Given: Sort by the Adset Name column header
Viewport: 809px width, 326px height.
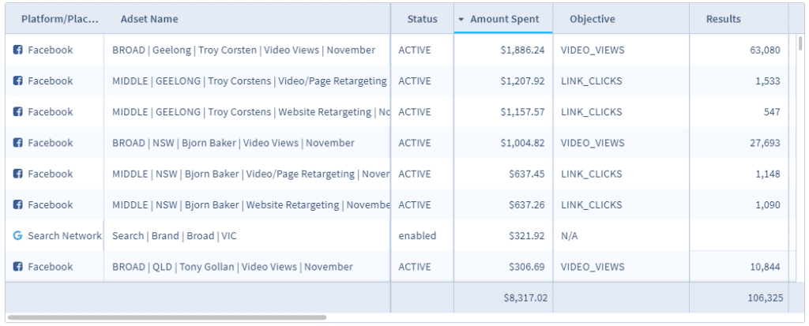Looking at the screenshot, I should pos(149,19).
